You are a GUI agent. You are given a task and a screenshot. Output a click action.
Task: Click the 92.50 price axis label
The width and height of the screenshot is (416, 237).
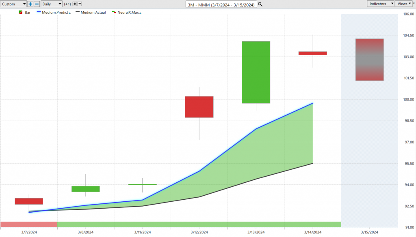pos(409,206)
